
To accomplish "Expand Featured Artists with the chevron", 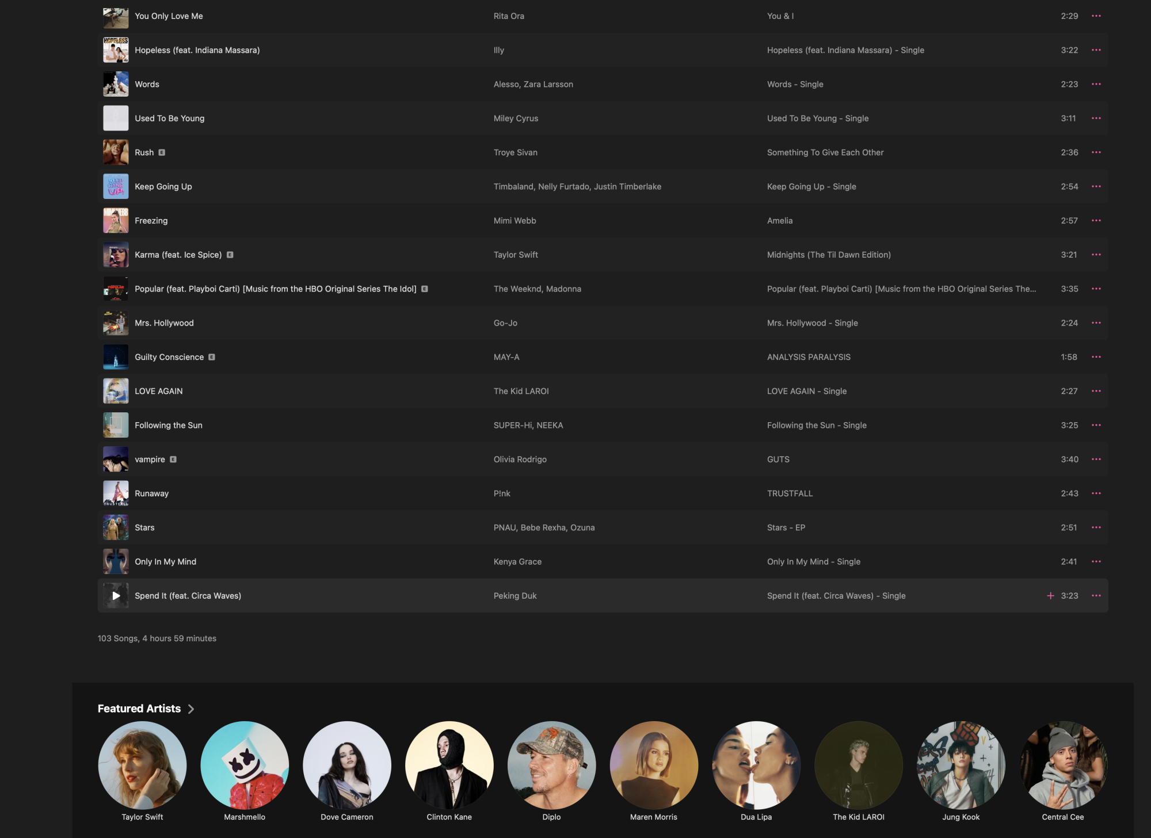I will pos(191,709).
